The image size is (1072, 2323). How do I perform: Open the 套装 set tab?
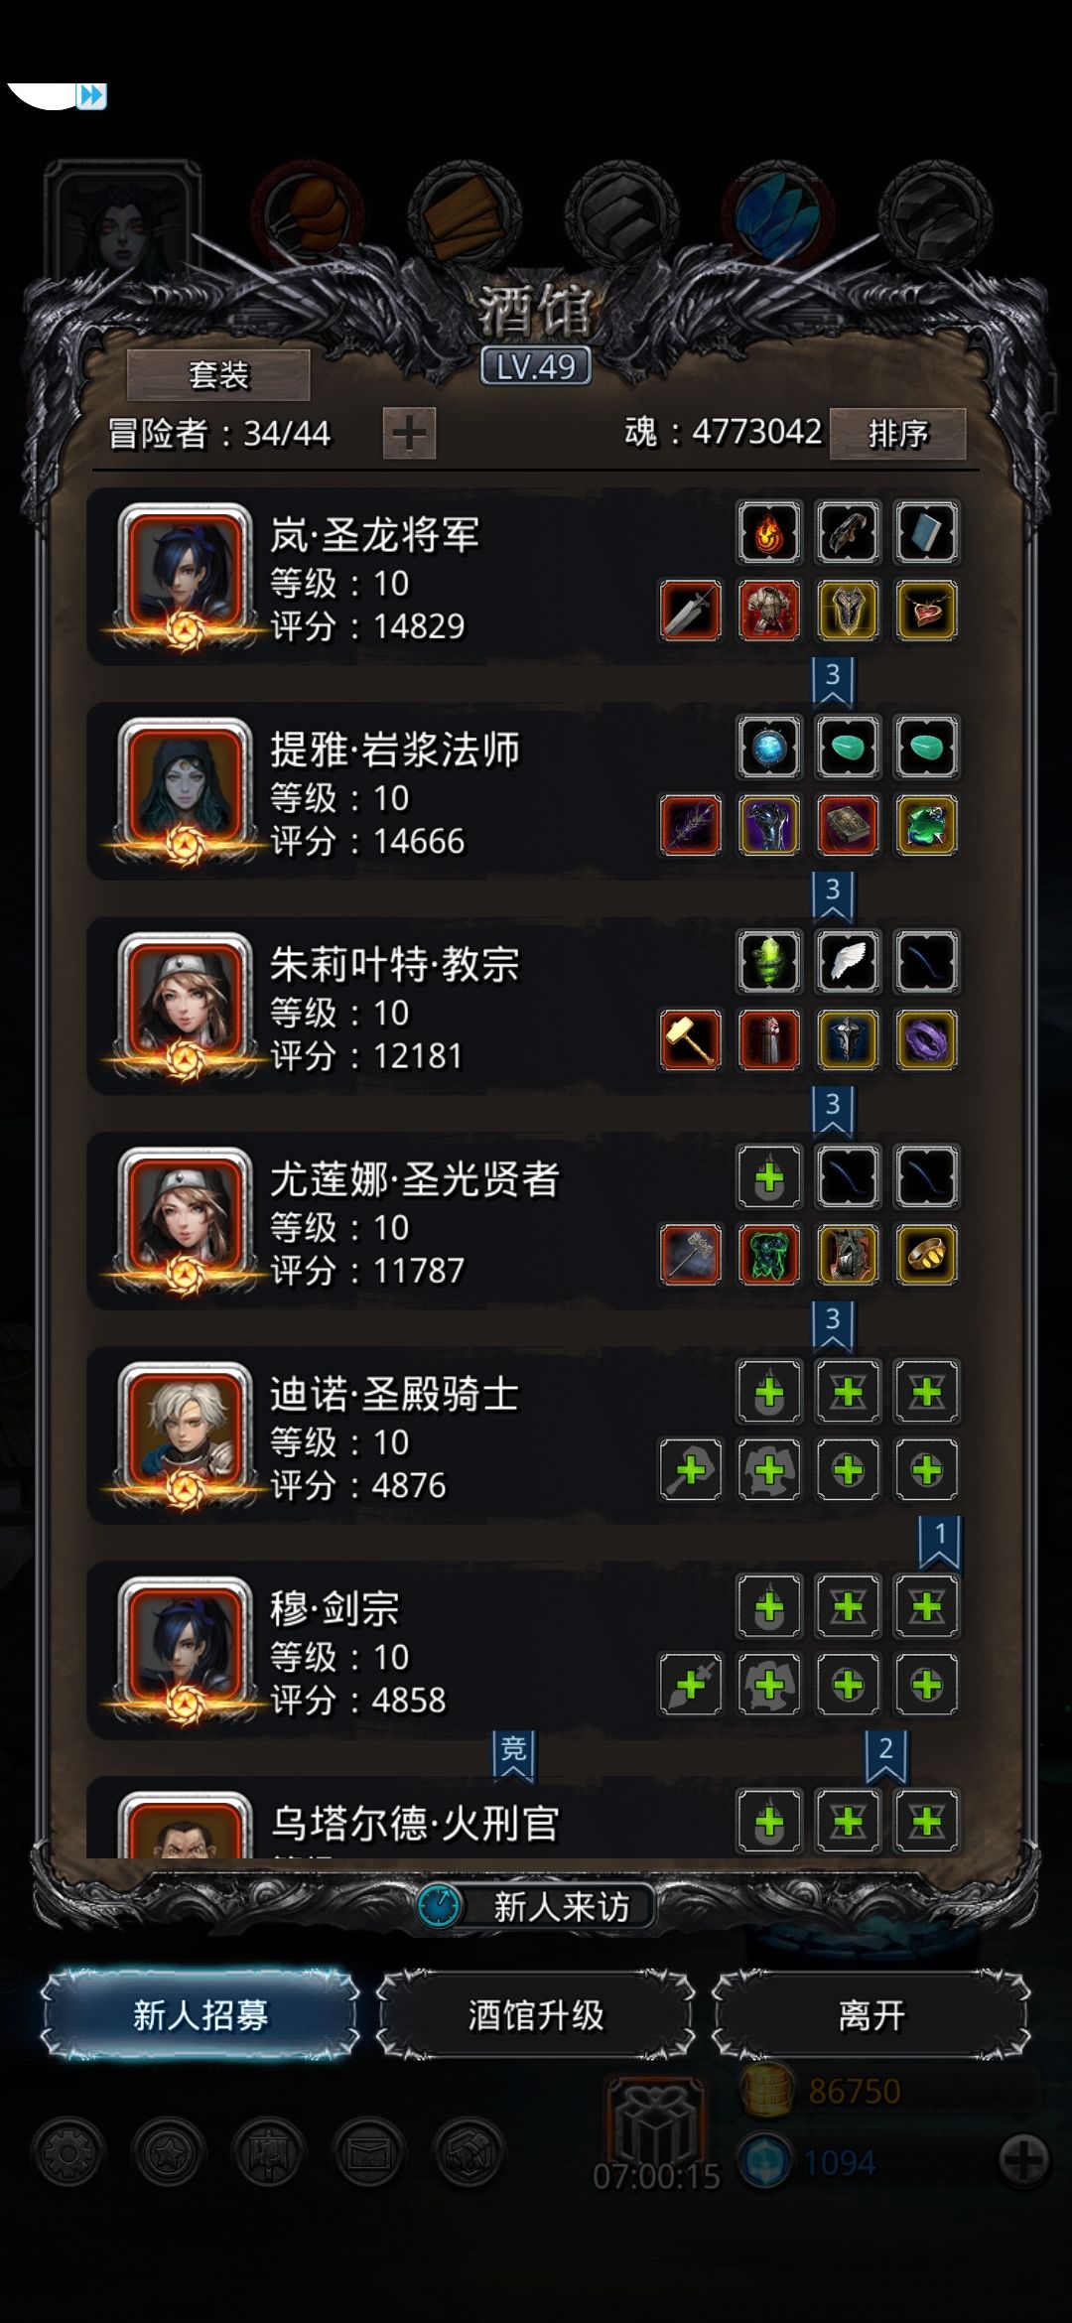tap(218, 375)
